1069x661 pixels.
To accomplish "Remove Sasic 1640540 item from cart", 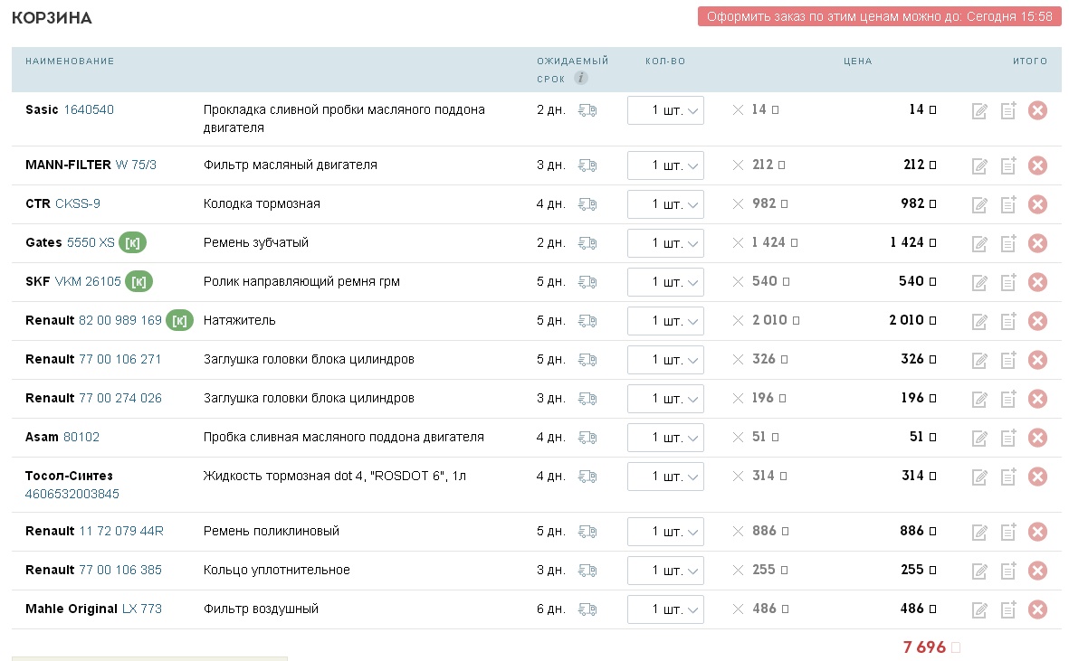I will click(1037, 110).
